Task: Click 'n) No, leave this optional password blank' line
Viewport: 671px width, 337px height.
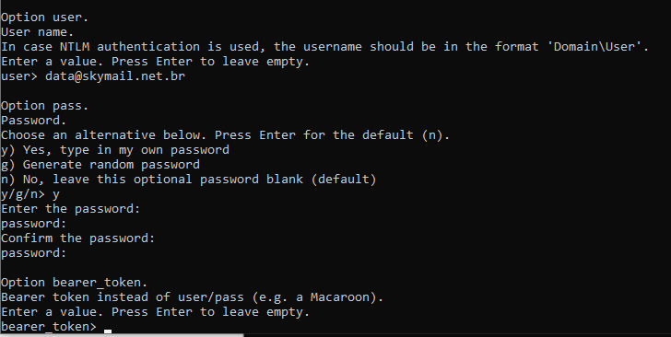Action: point(188,180)
